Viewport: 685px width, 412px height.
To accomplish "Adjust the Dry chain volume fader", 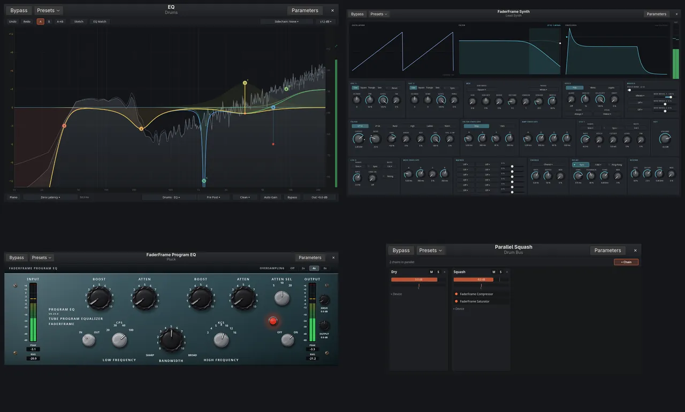I will 418,279.
